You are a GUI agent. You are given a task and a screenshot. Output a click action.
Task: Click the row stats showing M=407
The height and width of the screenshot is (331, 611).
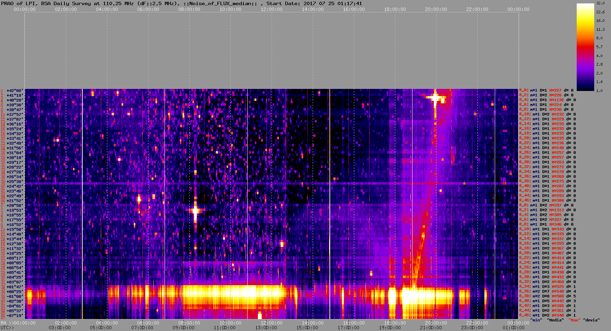coord(548,253)
